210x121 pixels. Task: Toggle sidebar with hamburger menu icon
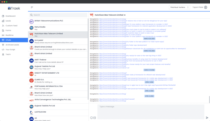(32, 7)
